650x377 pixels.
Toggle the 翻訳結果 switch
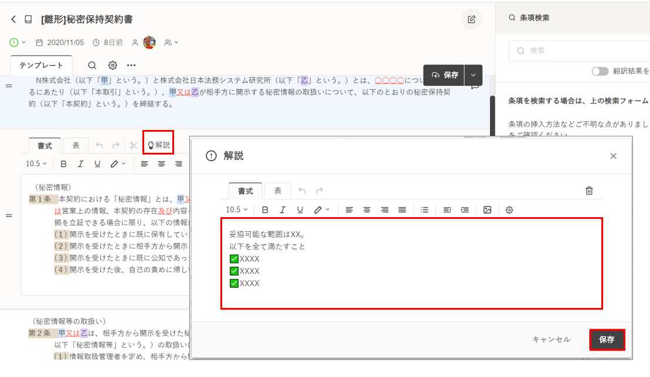600,71
